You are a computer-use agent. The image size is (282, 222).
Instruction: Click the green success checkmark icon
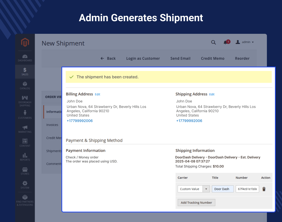pyautogui.click(x=72, y=77)
